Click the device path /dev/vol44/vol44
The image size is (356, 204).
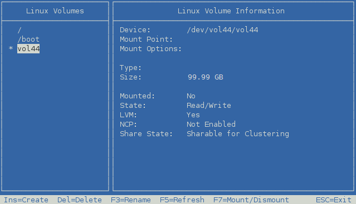pyautogui.click(x=222, y=30)
